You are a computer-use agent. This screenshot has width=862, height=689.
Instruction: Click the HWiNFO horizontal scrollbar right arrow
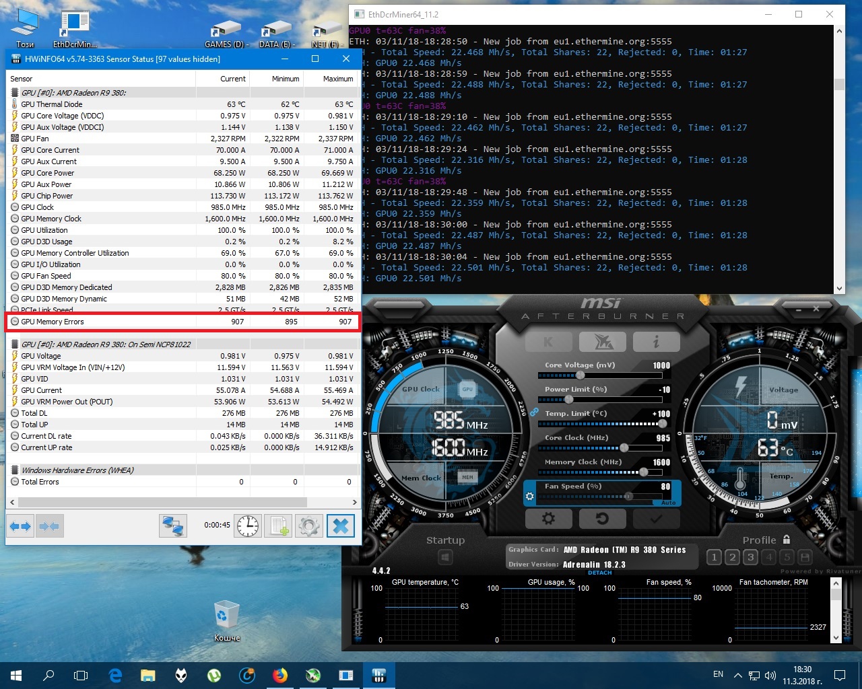tap(354, 502)
